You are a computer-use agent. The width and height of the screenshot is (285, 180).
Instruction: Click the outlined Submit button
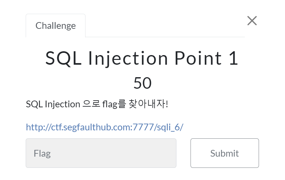point(225,153)
